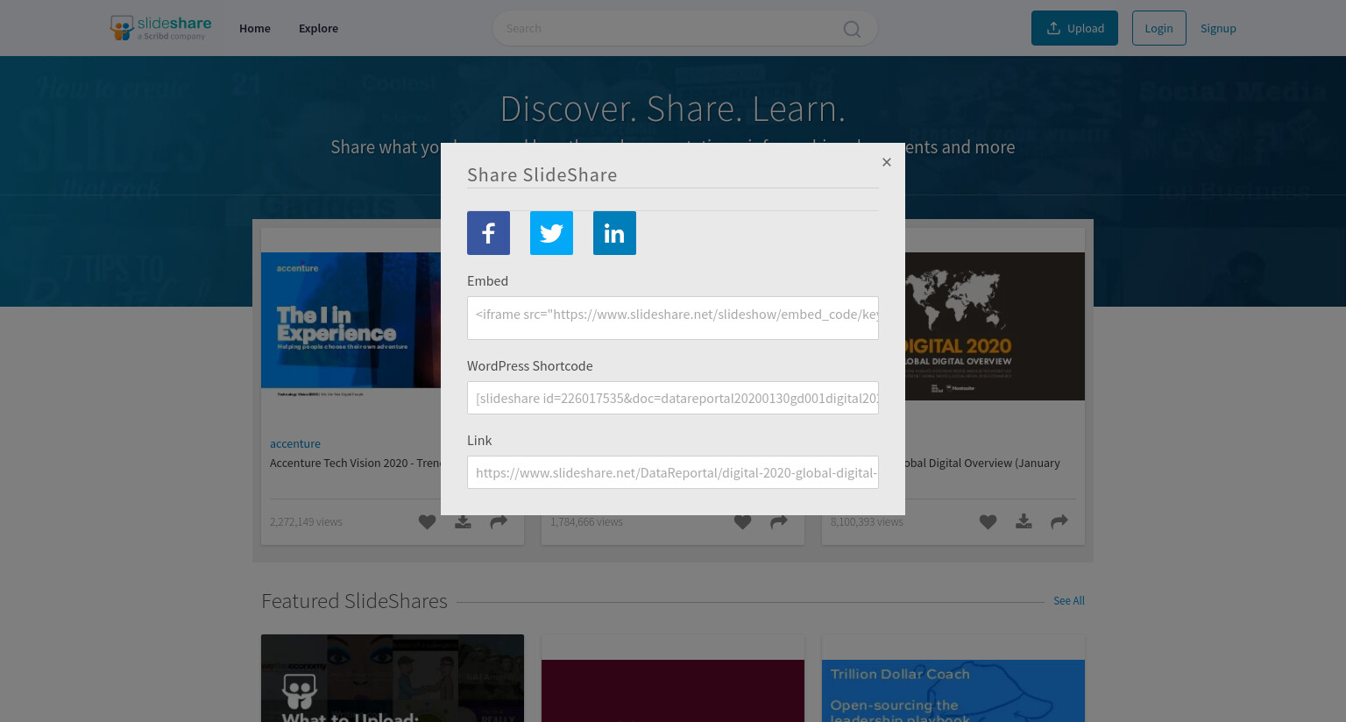The width and height of the screenshot is (1346, 722).
Task: Open the maroon featured slideshow thumbnail
Action: (673, 690)
